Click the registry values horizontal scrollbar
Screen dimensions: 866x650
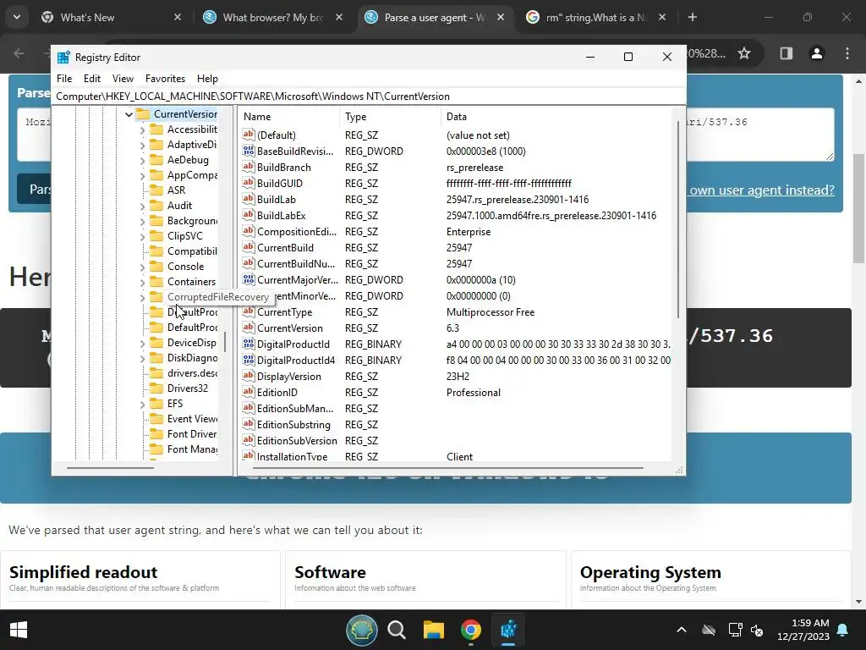[x=447, y=468]
